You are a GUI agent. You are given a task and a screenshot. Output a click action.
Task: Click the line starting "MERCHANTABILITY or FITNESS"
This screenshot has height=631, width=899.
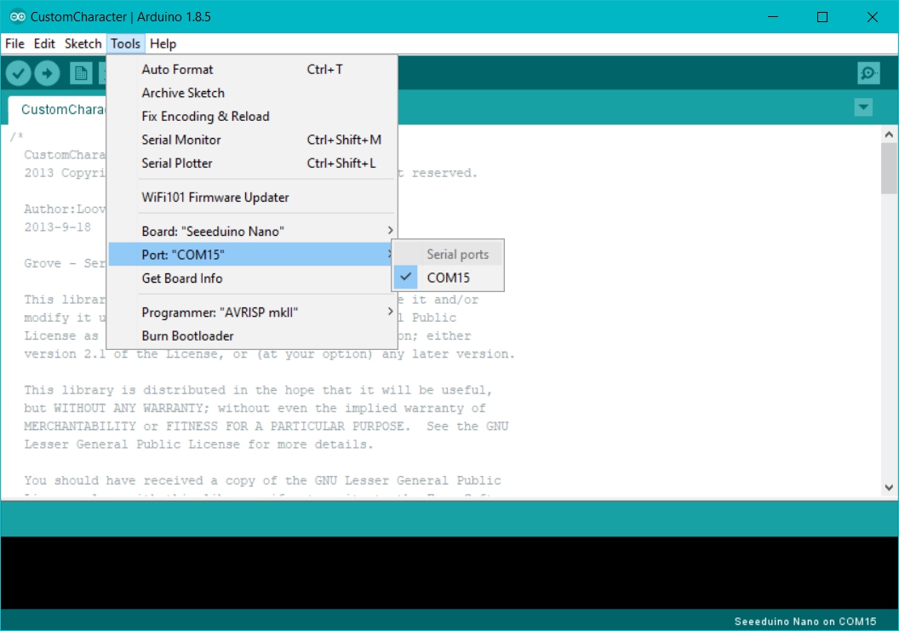pos(266,427)
